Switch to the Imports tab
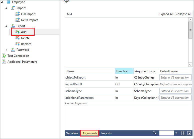 [107, 133]
